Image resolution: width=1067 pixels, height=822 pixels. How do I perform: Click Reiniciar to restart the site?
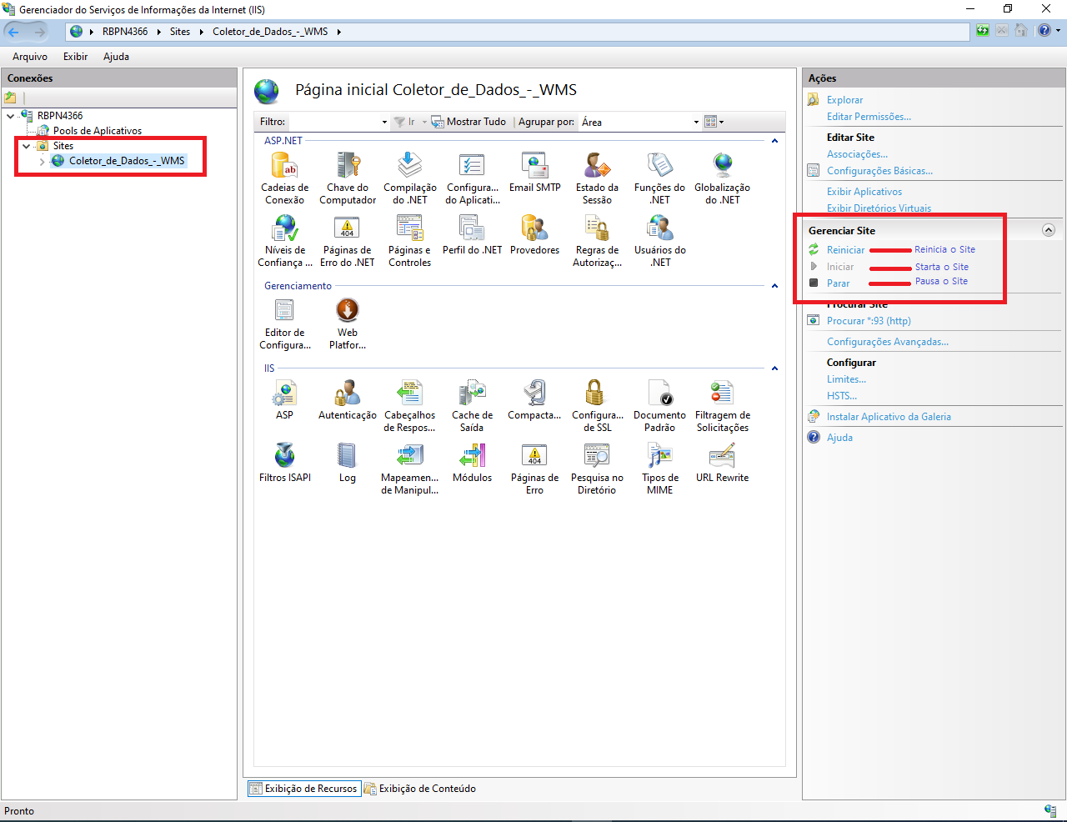click(845, 250)
